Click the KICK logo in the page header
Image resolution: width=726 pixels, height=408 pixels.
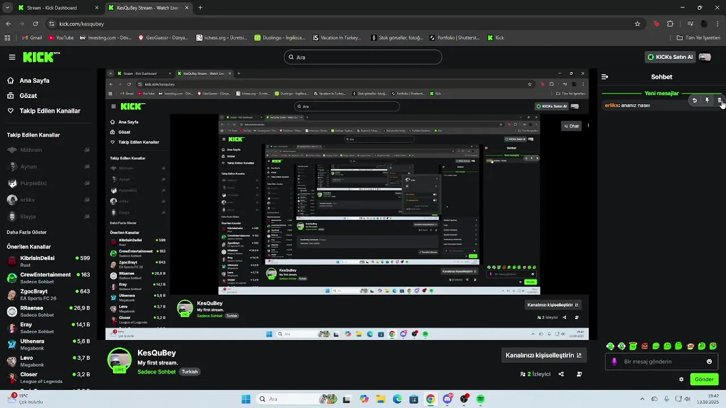(x=41, y=57)
